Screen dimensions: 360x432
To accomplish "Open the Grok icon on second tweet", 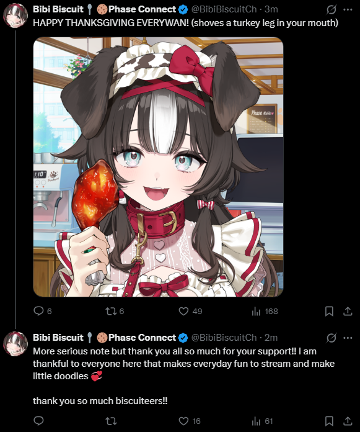I will (331, 338).
